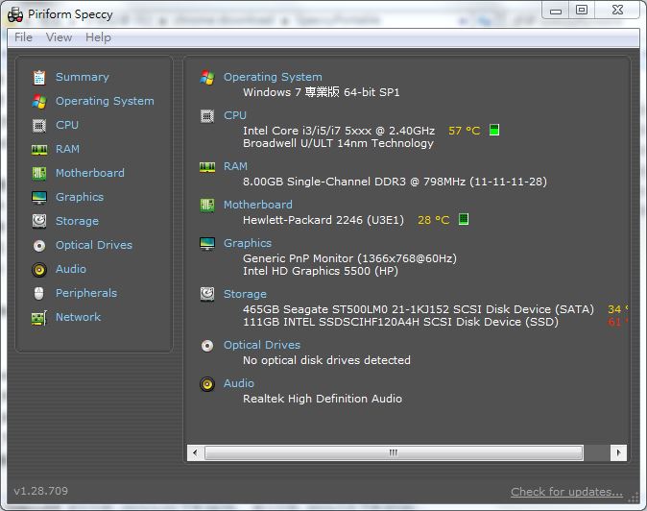Click the 465GB Seagate ST500LM0 disk entry
The height and width of the screenshot is (511, 647).
[419, 309]
